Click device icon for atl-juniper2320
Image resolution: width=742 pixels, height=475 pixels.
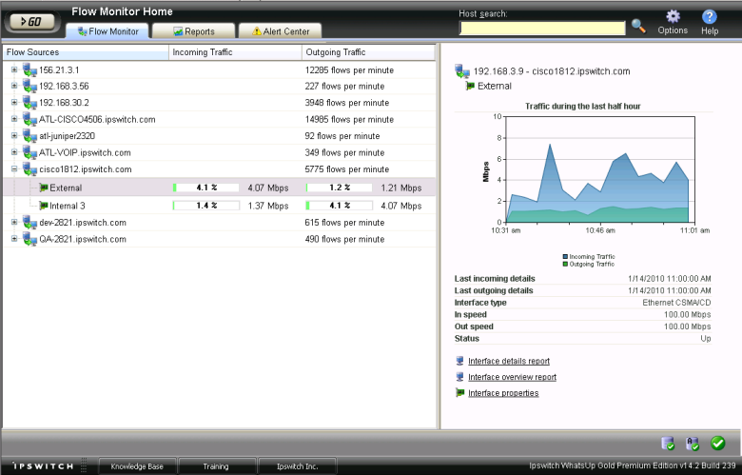coord(29,136)
